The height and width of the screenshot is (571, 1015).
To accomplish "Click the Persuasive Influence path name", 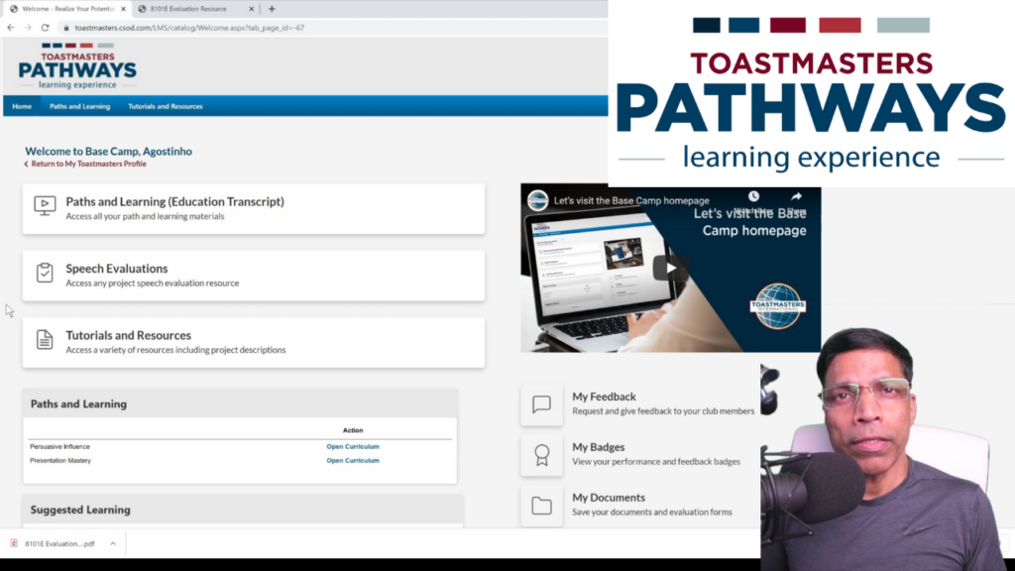I will coord(59,447).
